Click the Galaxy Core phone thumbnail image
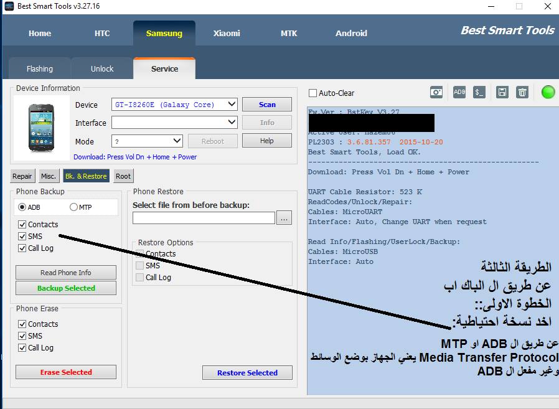559x409 pixels. (x=41, y=127)
